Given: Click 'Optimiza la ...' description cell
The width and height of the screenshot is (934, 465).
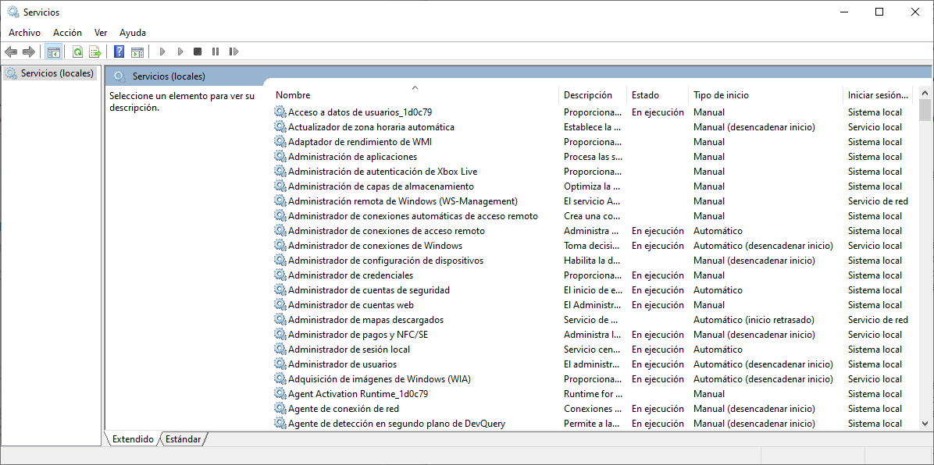Looking at the screenshot, I should [593, 186].
